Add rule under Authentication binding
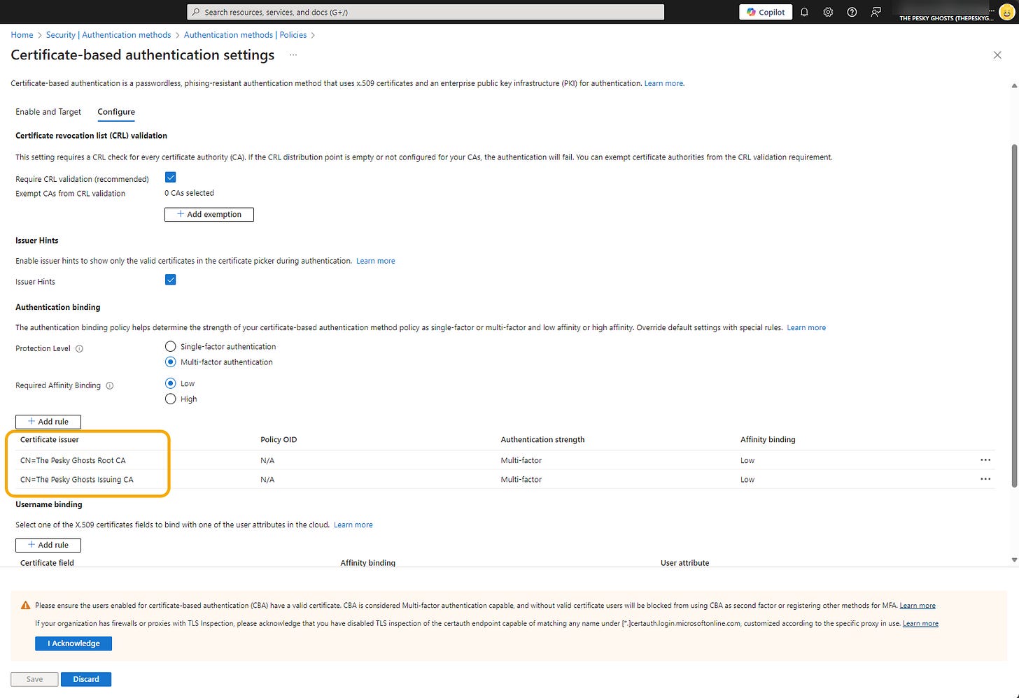 [x=48, y=422]
